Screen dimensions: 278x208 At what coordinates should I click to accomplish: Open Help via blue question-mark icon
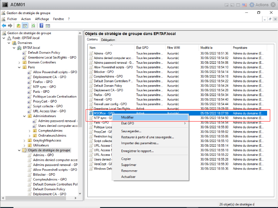point(41,26)
